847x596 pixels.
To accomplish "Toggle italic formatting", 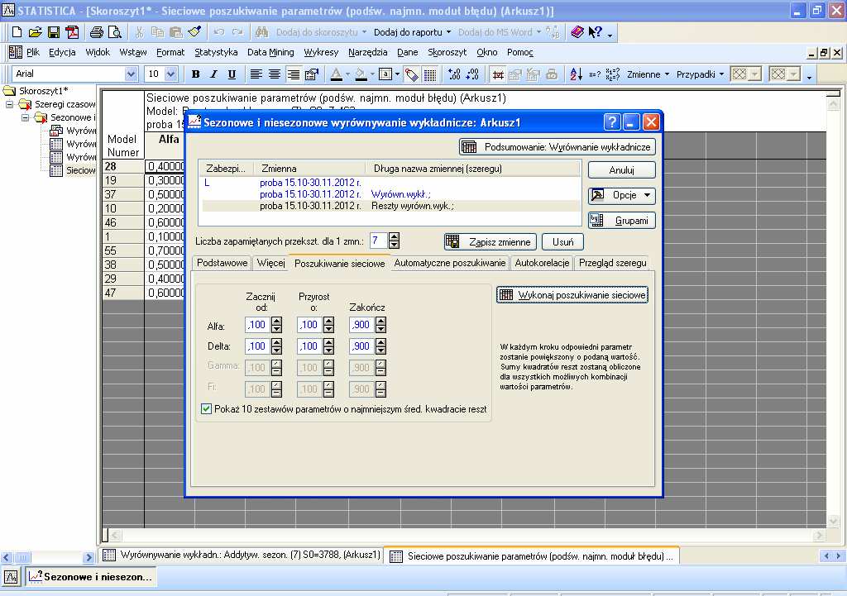I will tap(214, 74).
